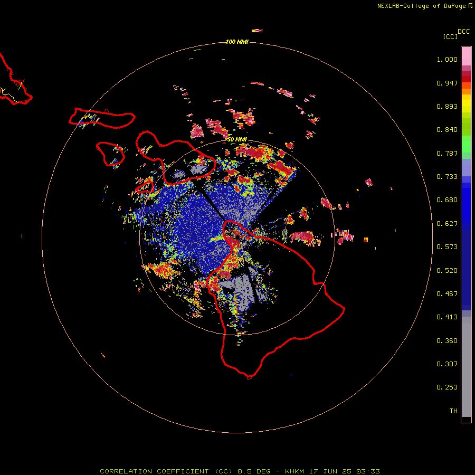Click the 0.680 legend value
The image size is (475, 475).
(447, 200)
